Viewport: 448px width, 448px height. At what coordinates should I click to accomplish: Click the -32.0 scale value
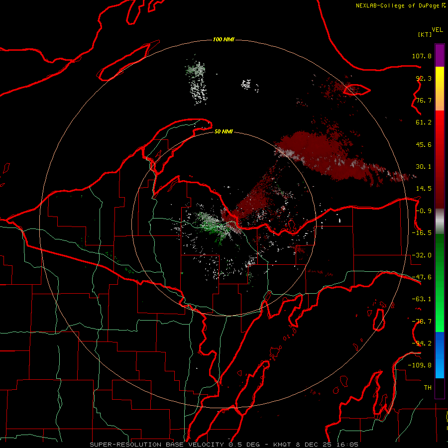tap(422, 255)
